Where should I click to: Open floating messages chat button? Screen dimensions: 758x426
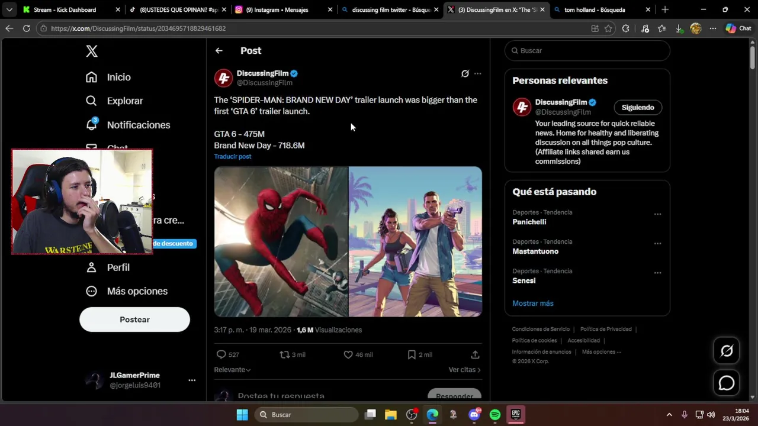(x=727, y=383)
